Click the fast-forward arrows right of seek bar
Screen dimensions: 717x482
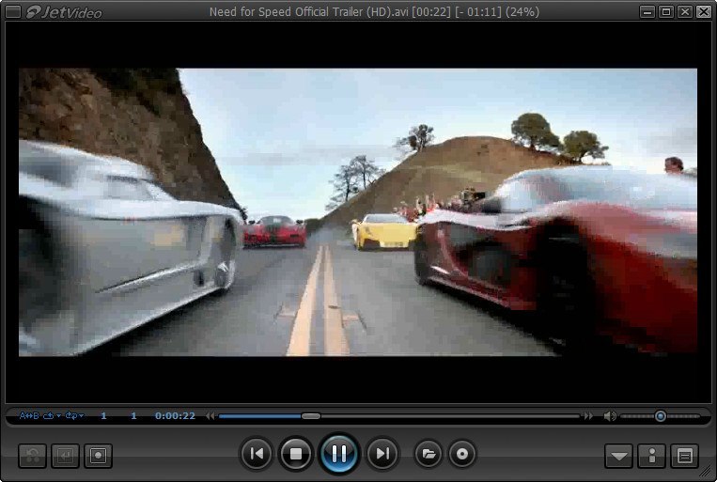[x=588, y=415]
